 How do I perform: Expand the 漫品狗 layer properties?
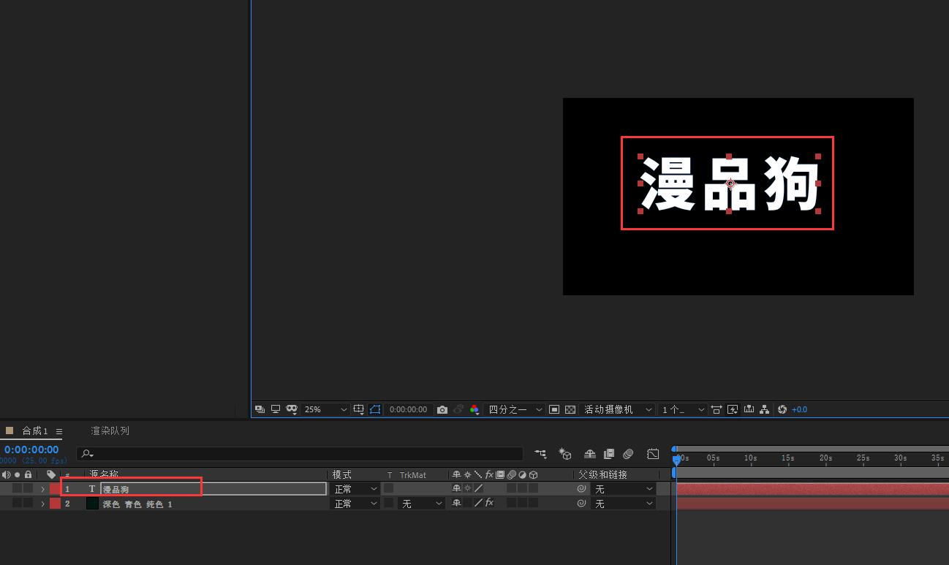point(42,489)
